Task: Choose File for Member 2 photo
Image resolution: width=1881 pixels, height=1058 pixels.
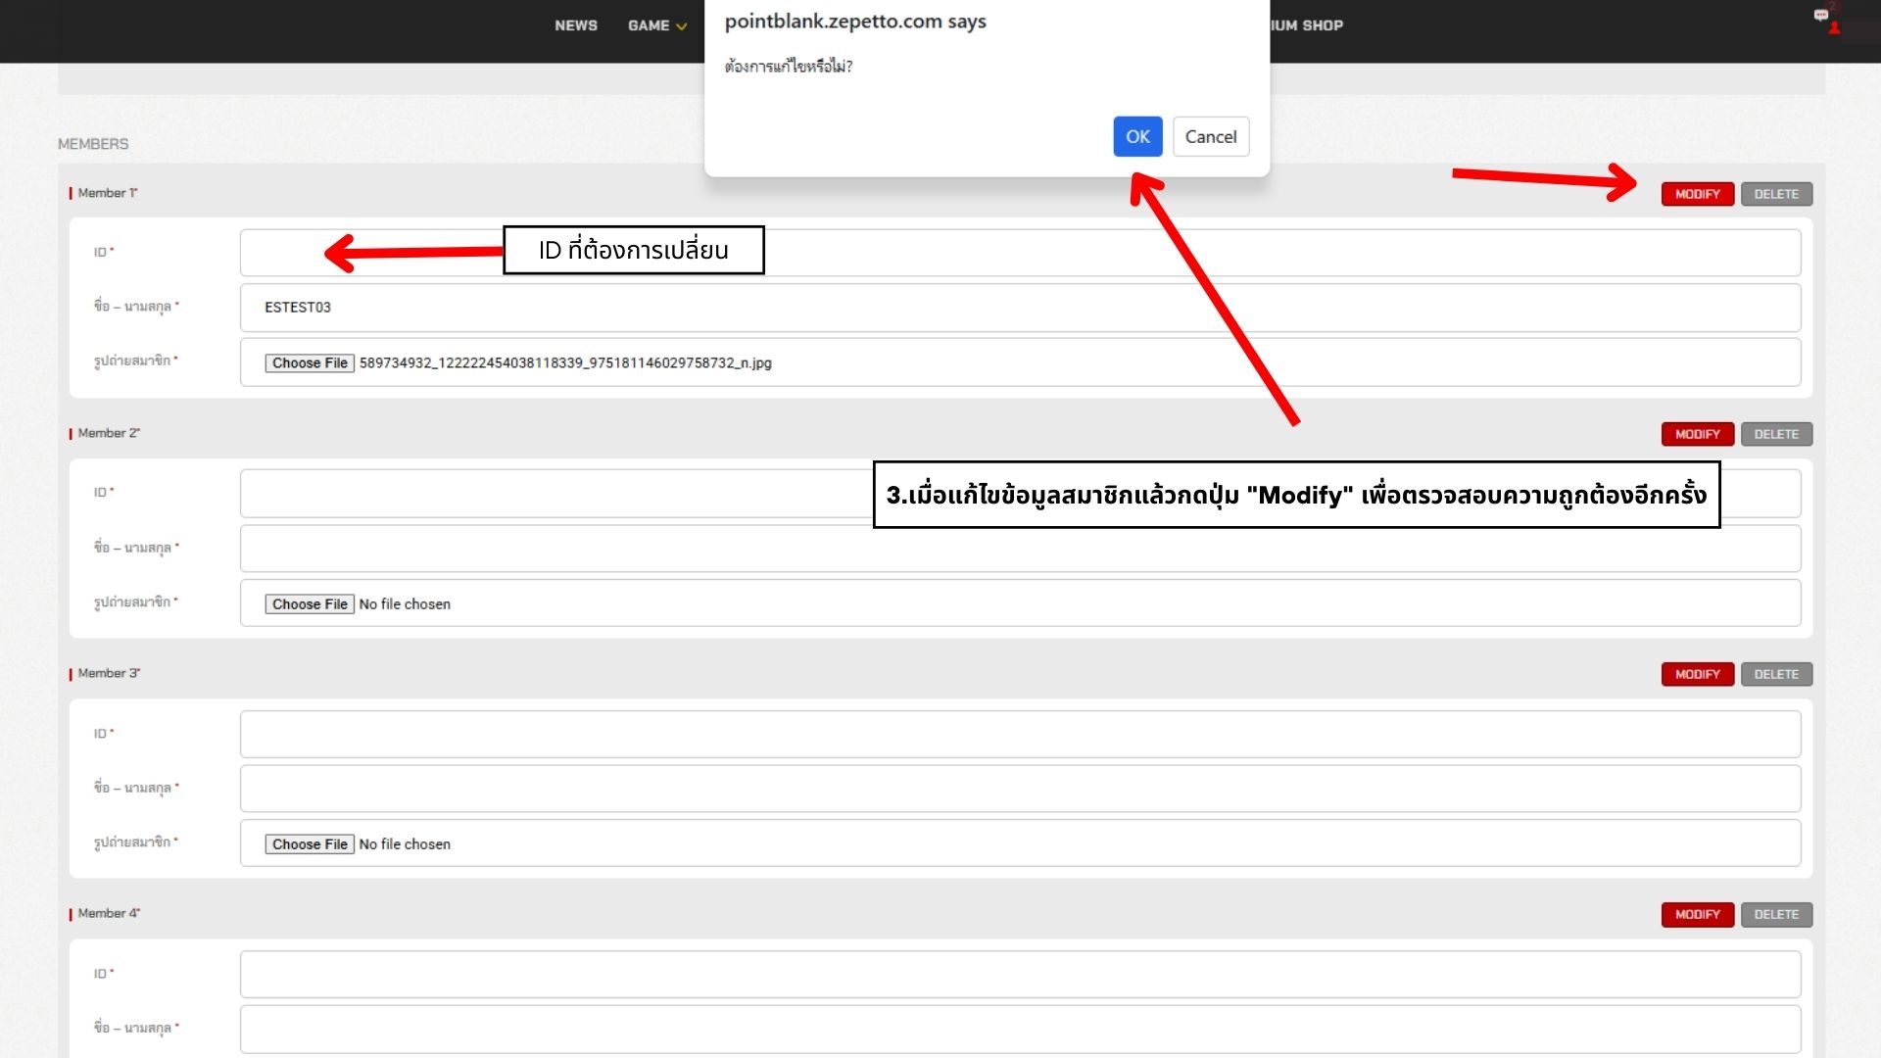Action: [x=310, y=604]
